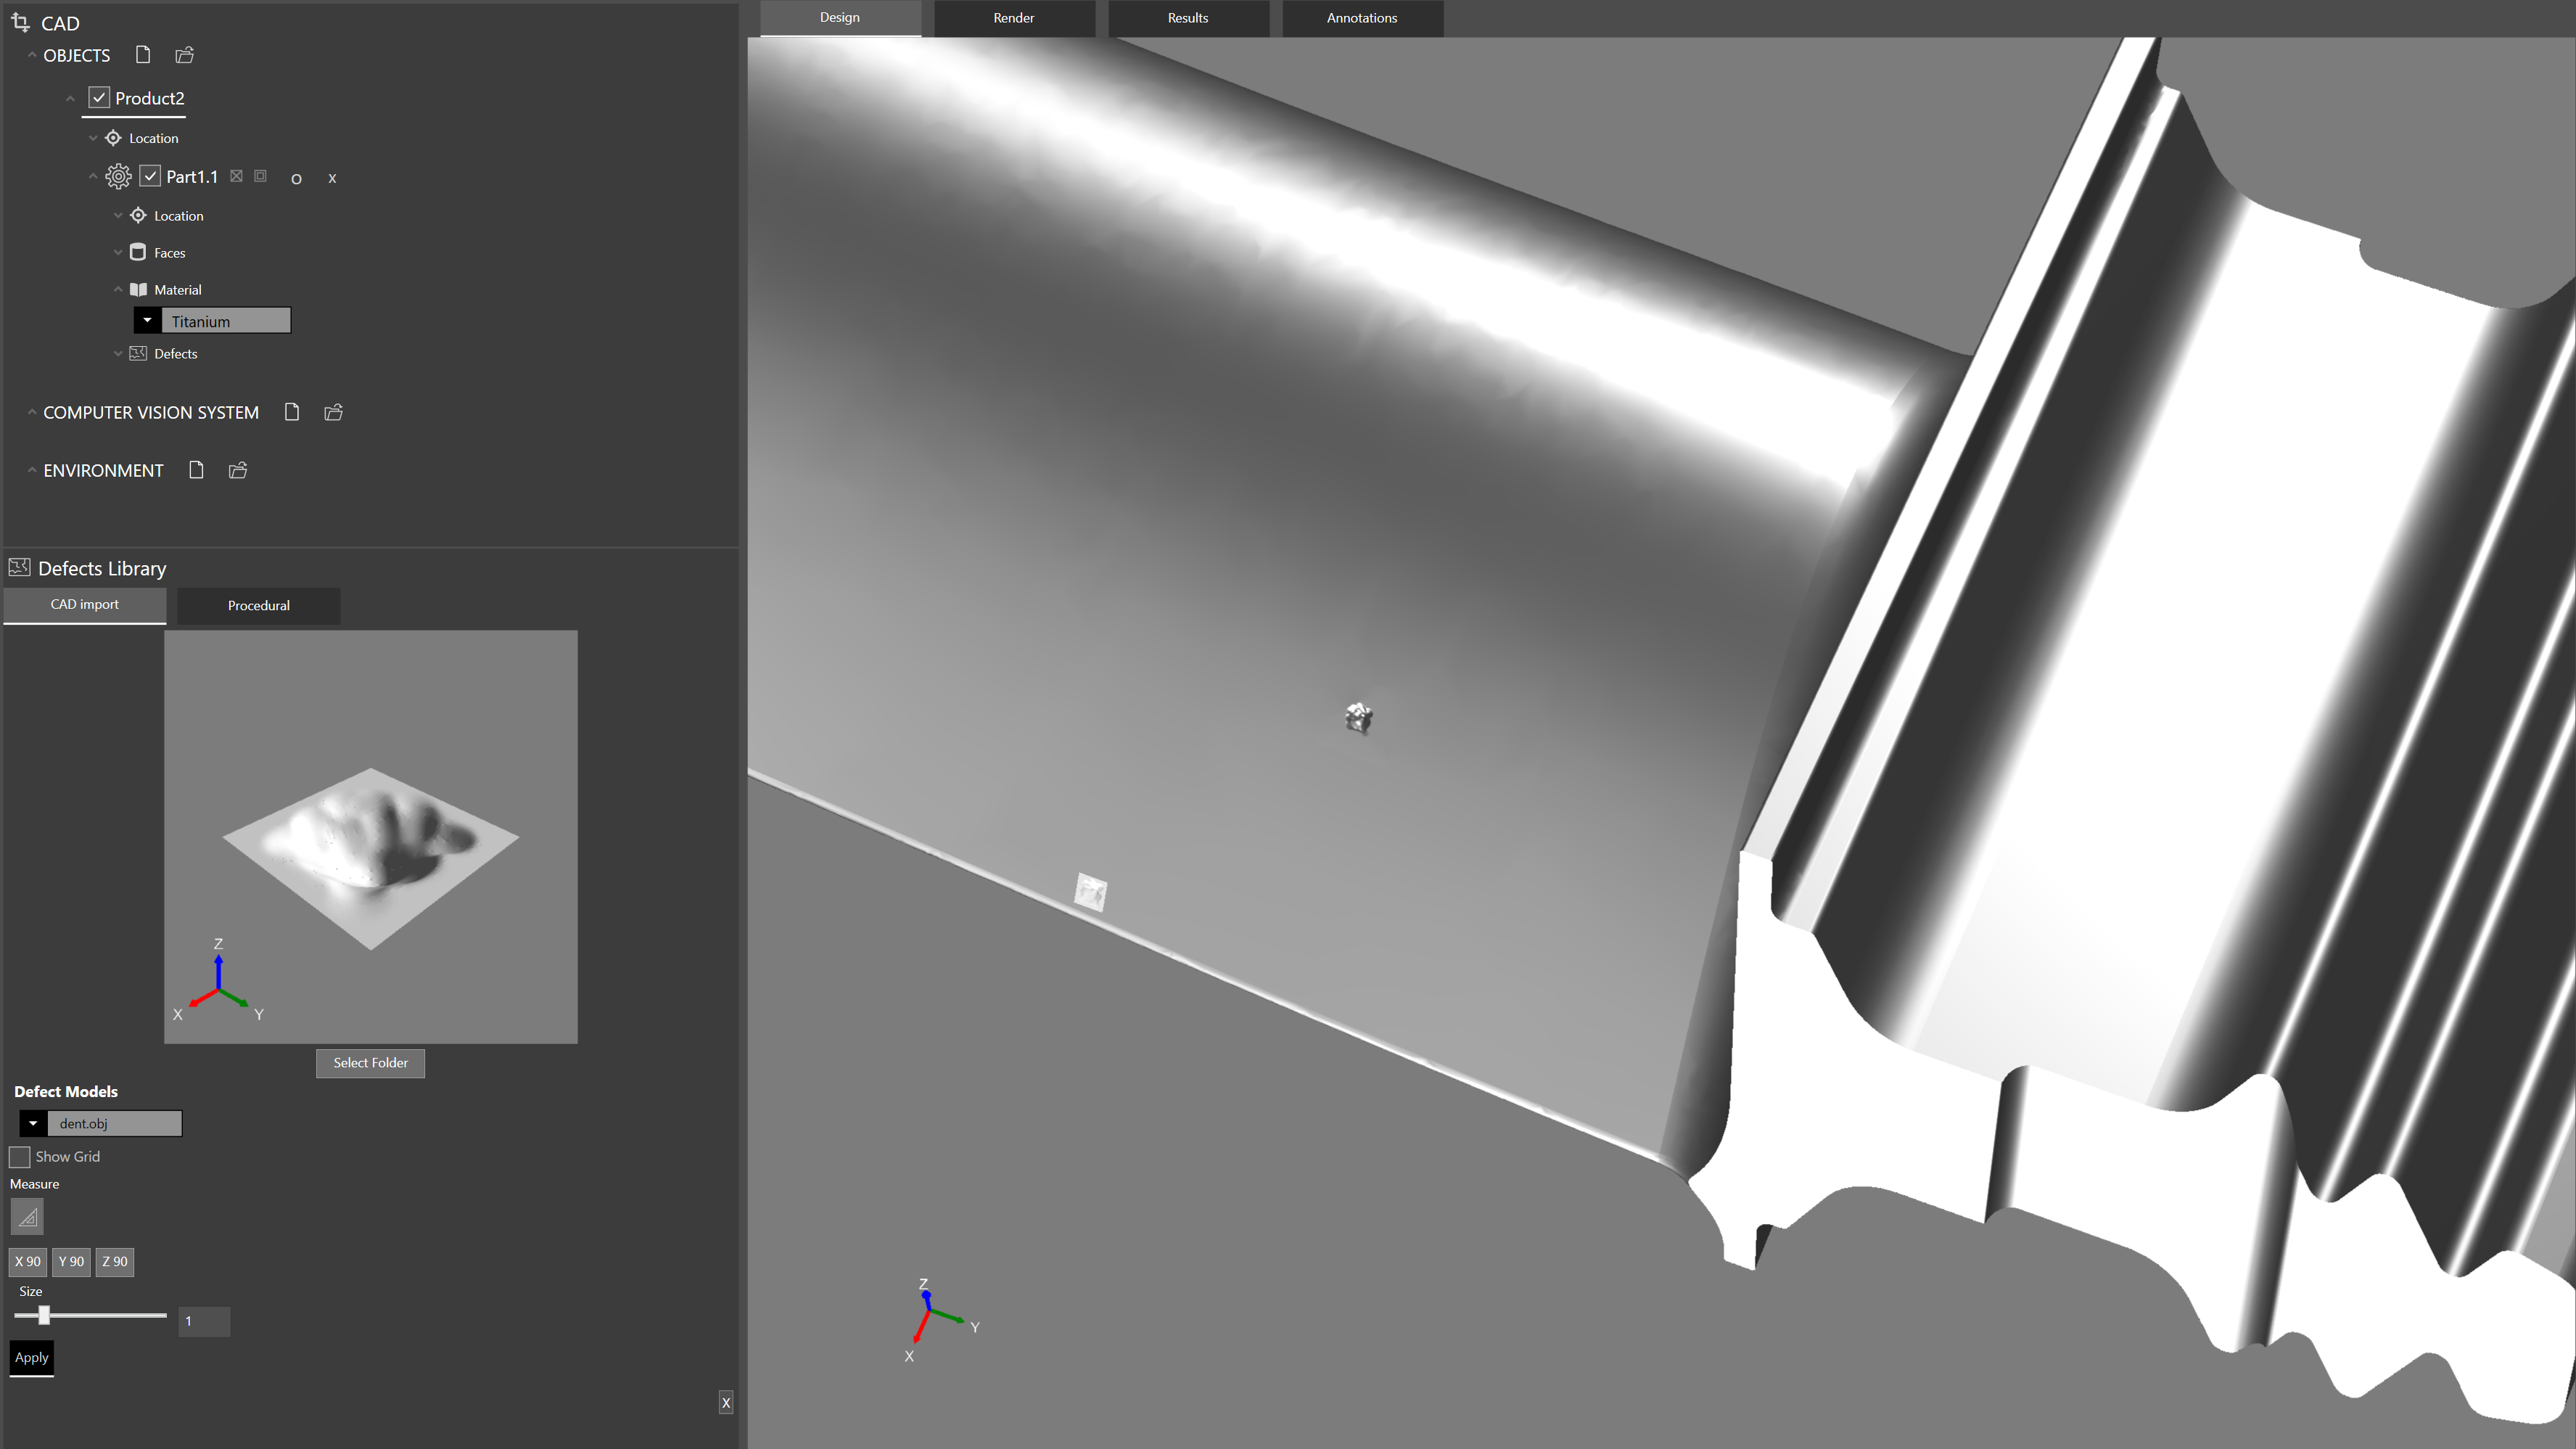Image resolution: width=2576 pixels, height=1449 pixels.
Task: Click the Measure tool icon
Action: point(27,1217)
